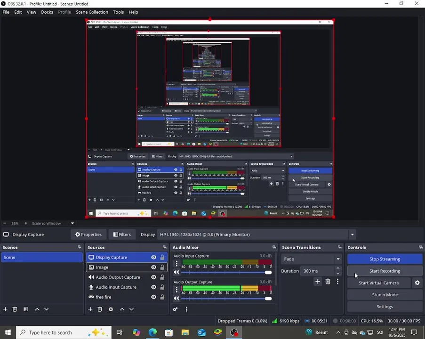Open Scale to Window dropdown arrow
The image size is (425, 339).
click(x=72, y=223)
